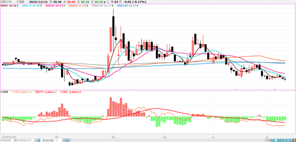The image size is (296, 142).
Task: Select the cursor pointer tool icon
Action: [273, 140]
